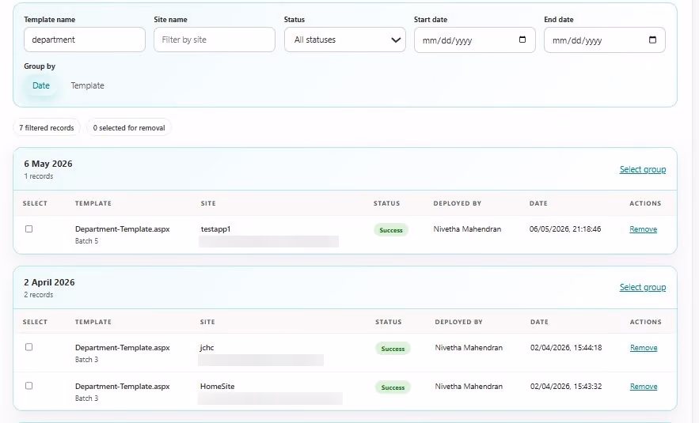Click Department-Template.aspx in the HomeSite row
Viewport: 699px width, 423px height.
(x=123, y=386)
